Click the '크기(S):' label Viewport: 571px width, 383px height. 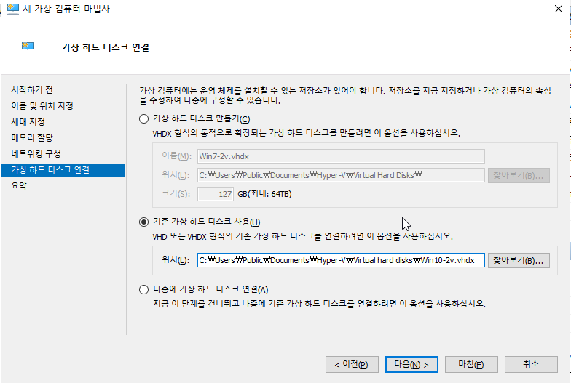[x=176, y=193]
